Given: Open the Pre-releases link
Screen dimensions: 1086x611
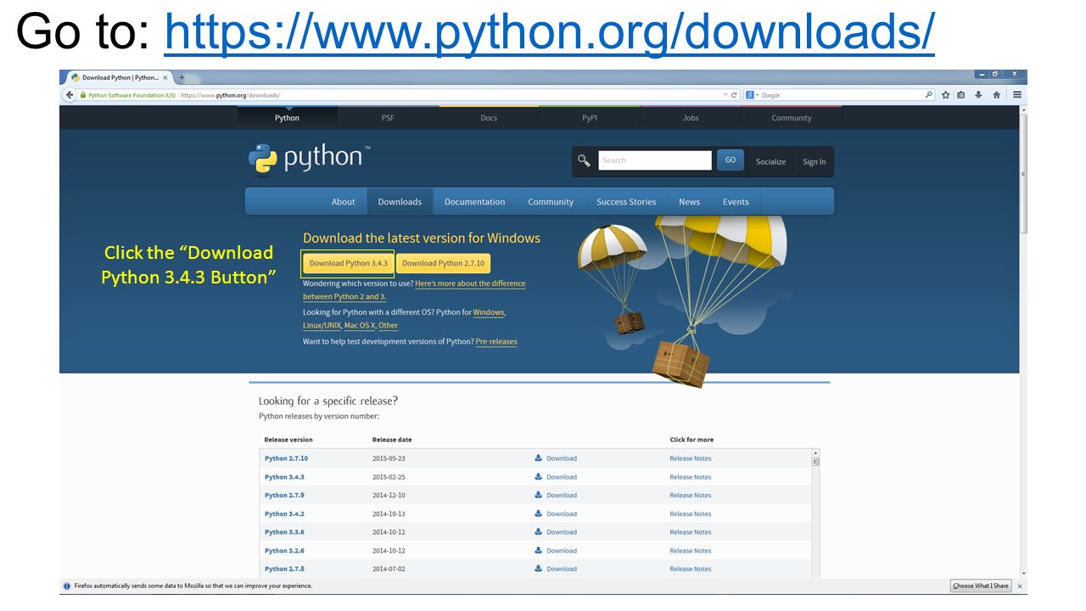Looking at the screenshot, I should pyautogui.click(x=496, y=342).
